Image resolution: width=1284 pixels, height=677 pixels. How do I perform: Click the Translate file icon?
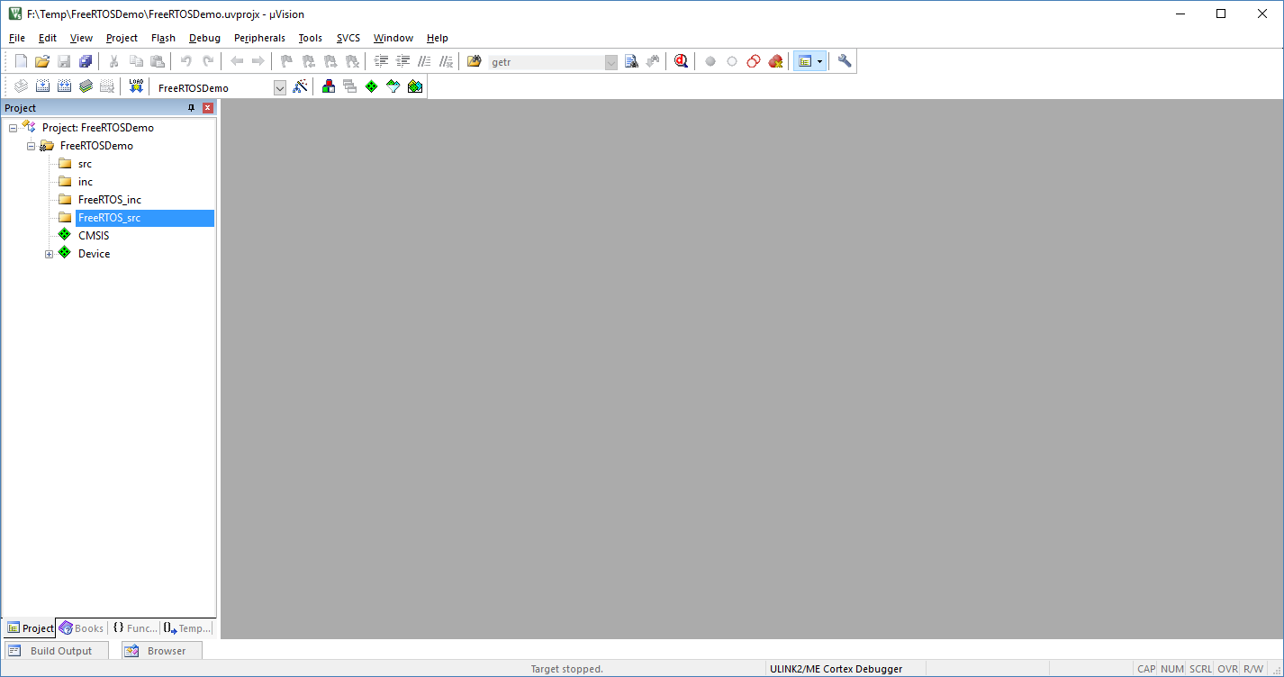point(20,86)
